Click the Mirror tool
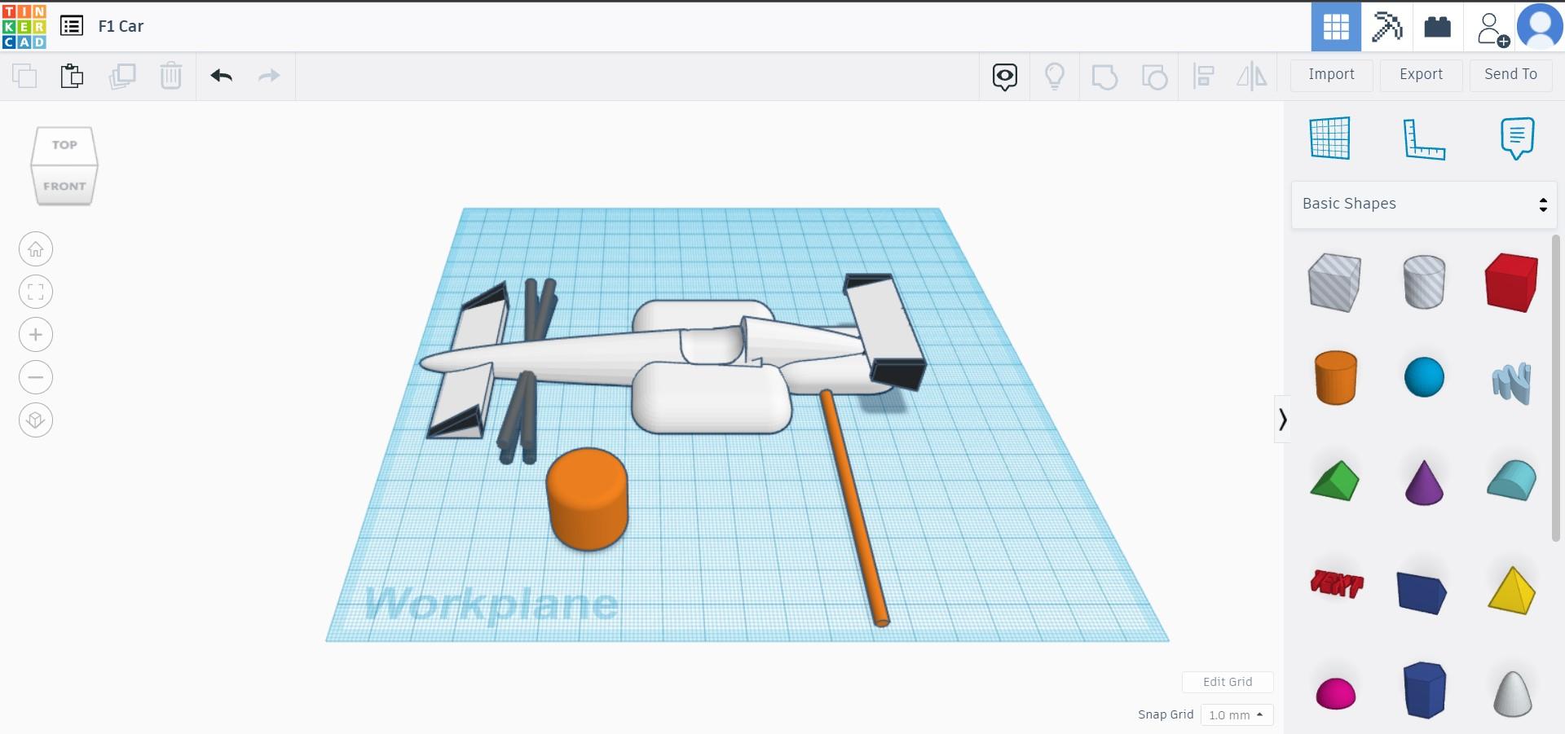Image resolution: width=1565 pixels, height=734 pixels. [x=1252, y=77]
